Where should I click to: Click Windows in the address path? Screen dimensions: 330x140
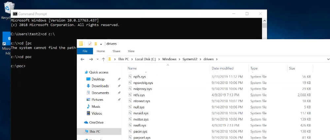coord(169,59)
